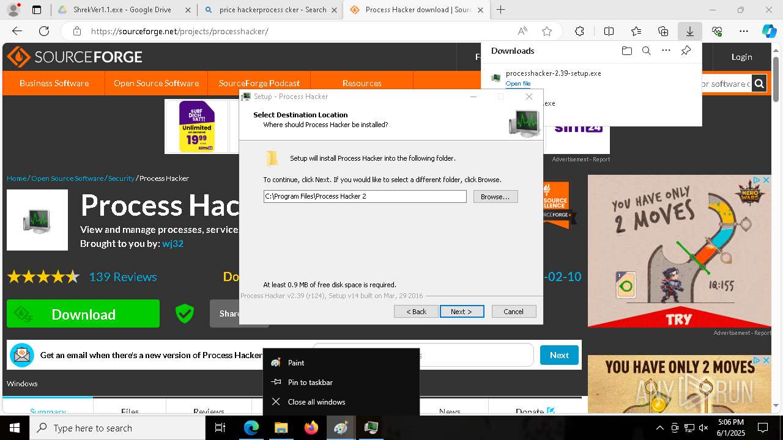
Task: Close the Hero Wars ad
Action: (765, 180)
